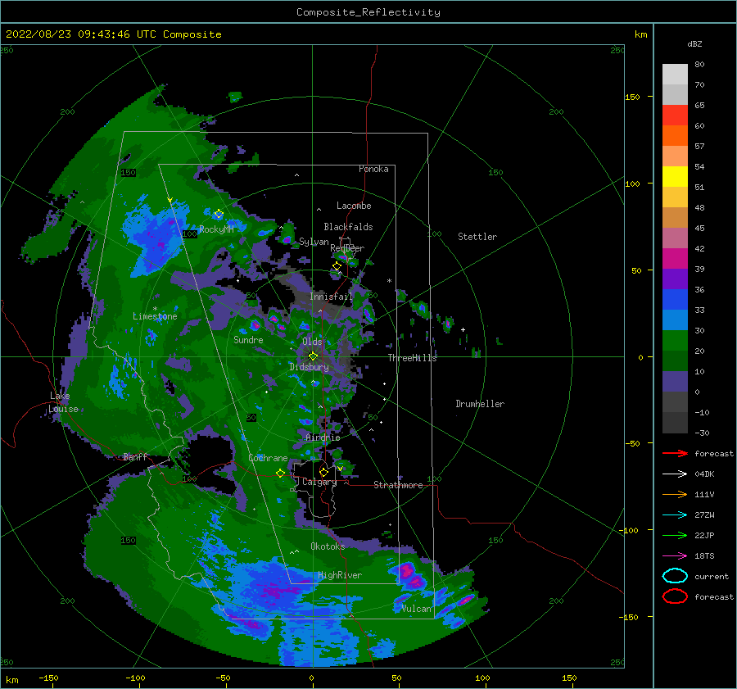Screen dimensions: 737x689
Task: Click the current legend label
Action: 712,576
